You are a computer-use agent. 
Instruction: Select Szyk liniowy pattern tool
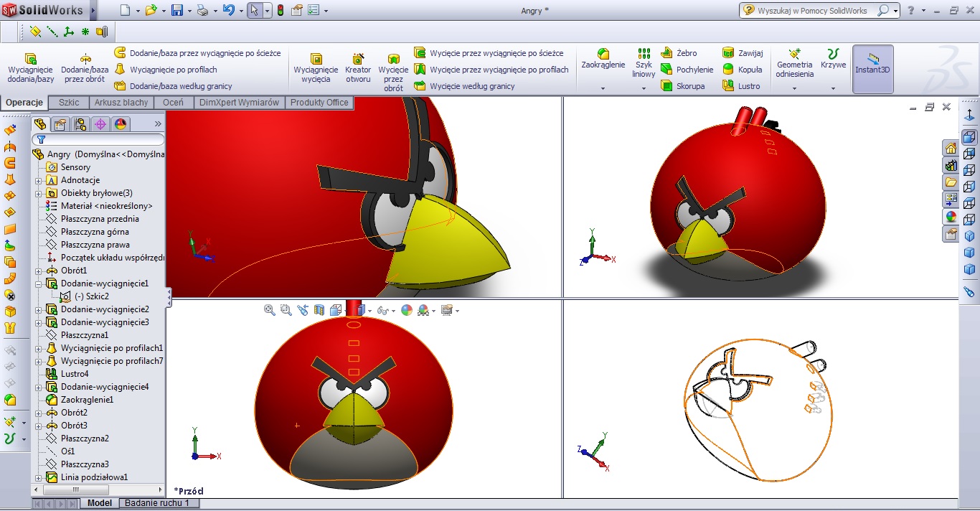pyautogui.click(x=644, y=63)
